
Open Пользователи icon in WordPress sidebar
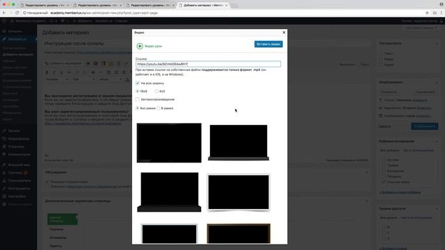[4, 181]
